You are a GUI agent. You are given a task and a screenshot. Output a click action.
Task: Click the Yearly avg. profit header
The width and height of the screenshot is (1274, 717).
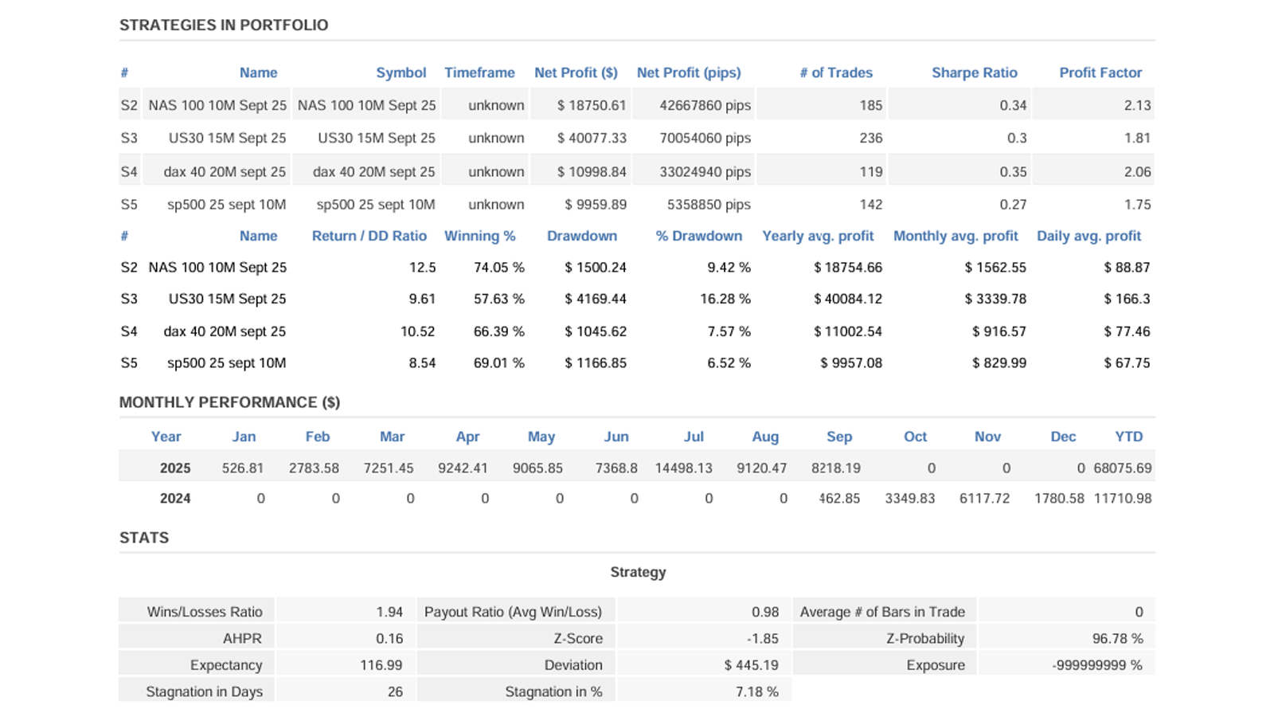818,236
